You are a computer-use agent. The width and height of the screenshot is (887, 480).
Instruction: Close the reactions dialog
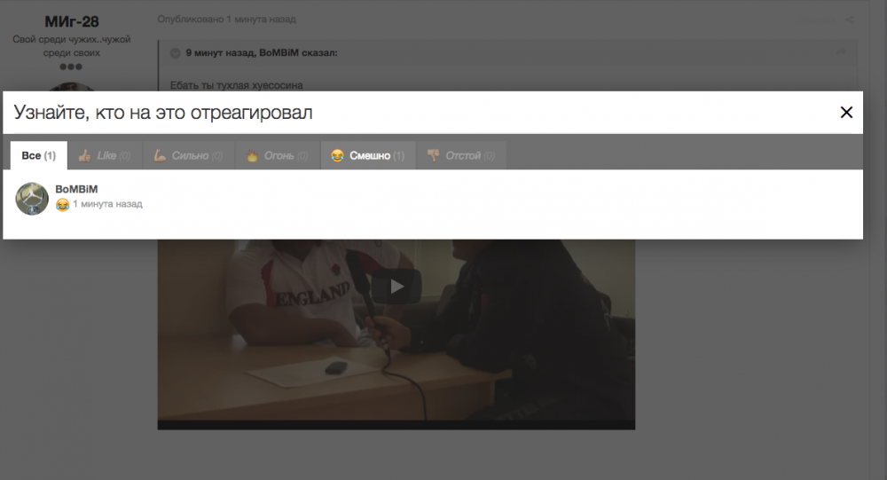[x=846, y=113]
